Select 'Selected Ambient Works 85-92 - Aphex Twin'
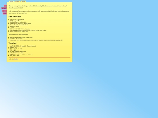Image resolution: width=158 pixels, height=118 pixels. pyautogui.click(x=21, y=37)
